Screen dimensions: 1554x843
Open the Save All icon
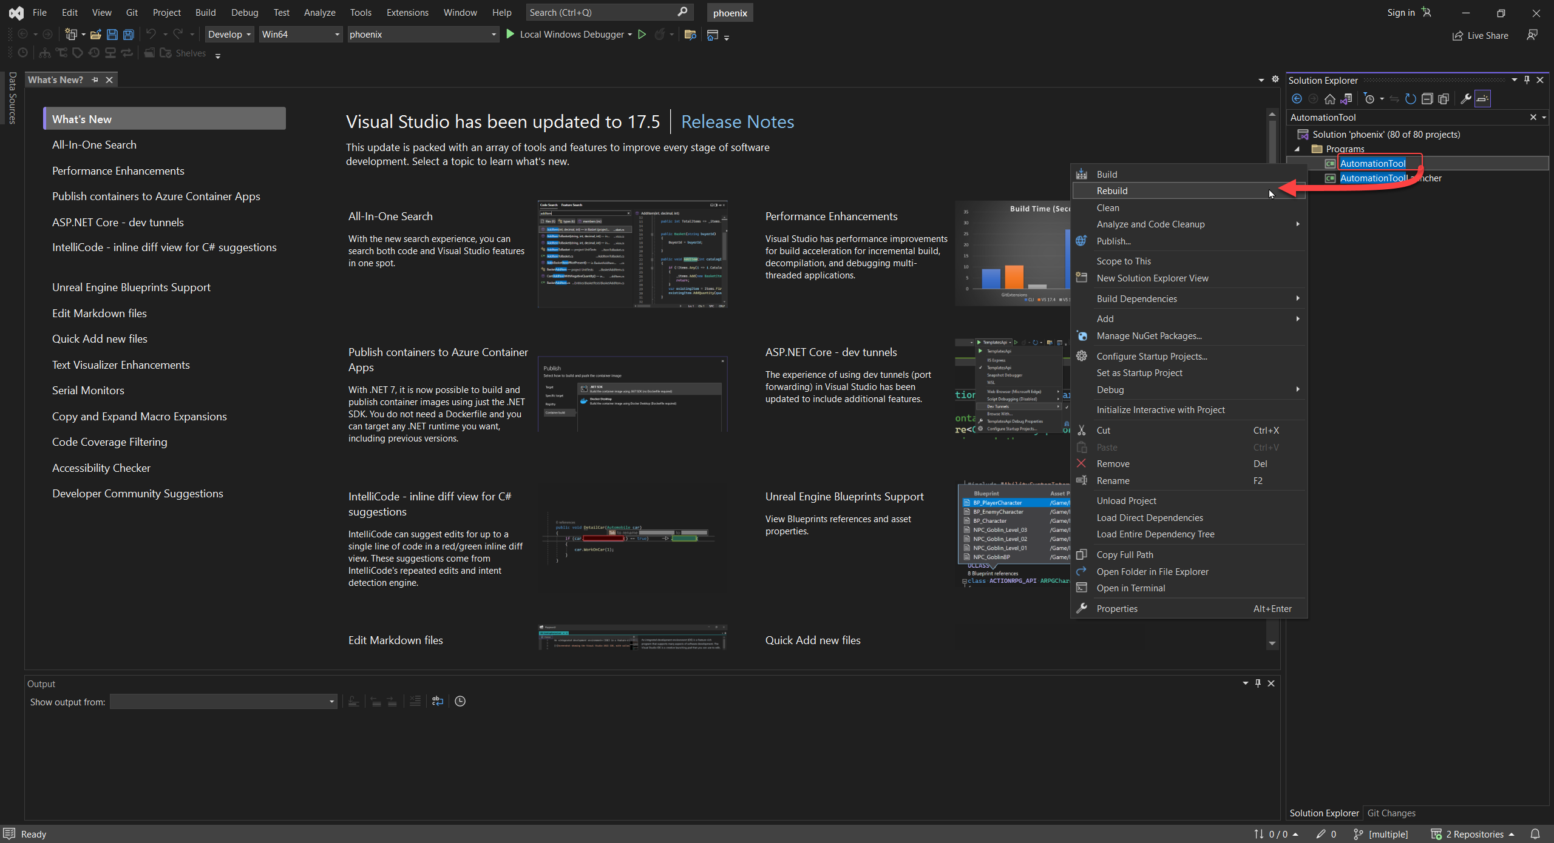(128, 34)
